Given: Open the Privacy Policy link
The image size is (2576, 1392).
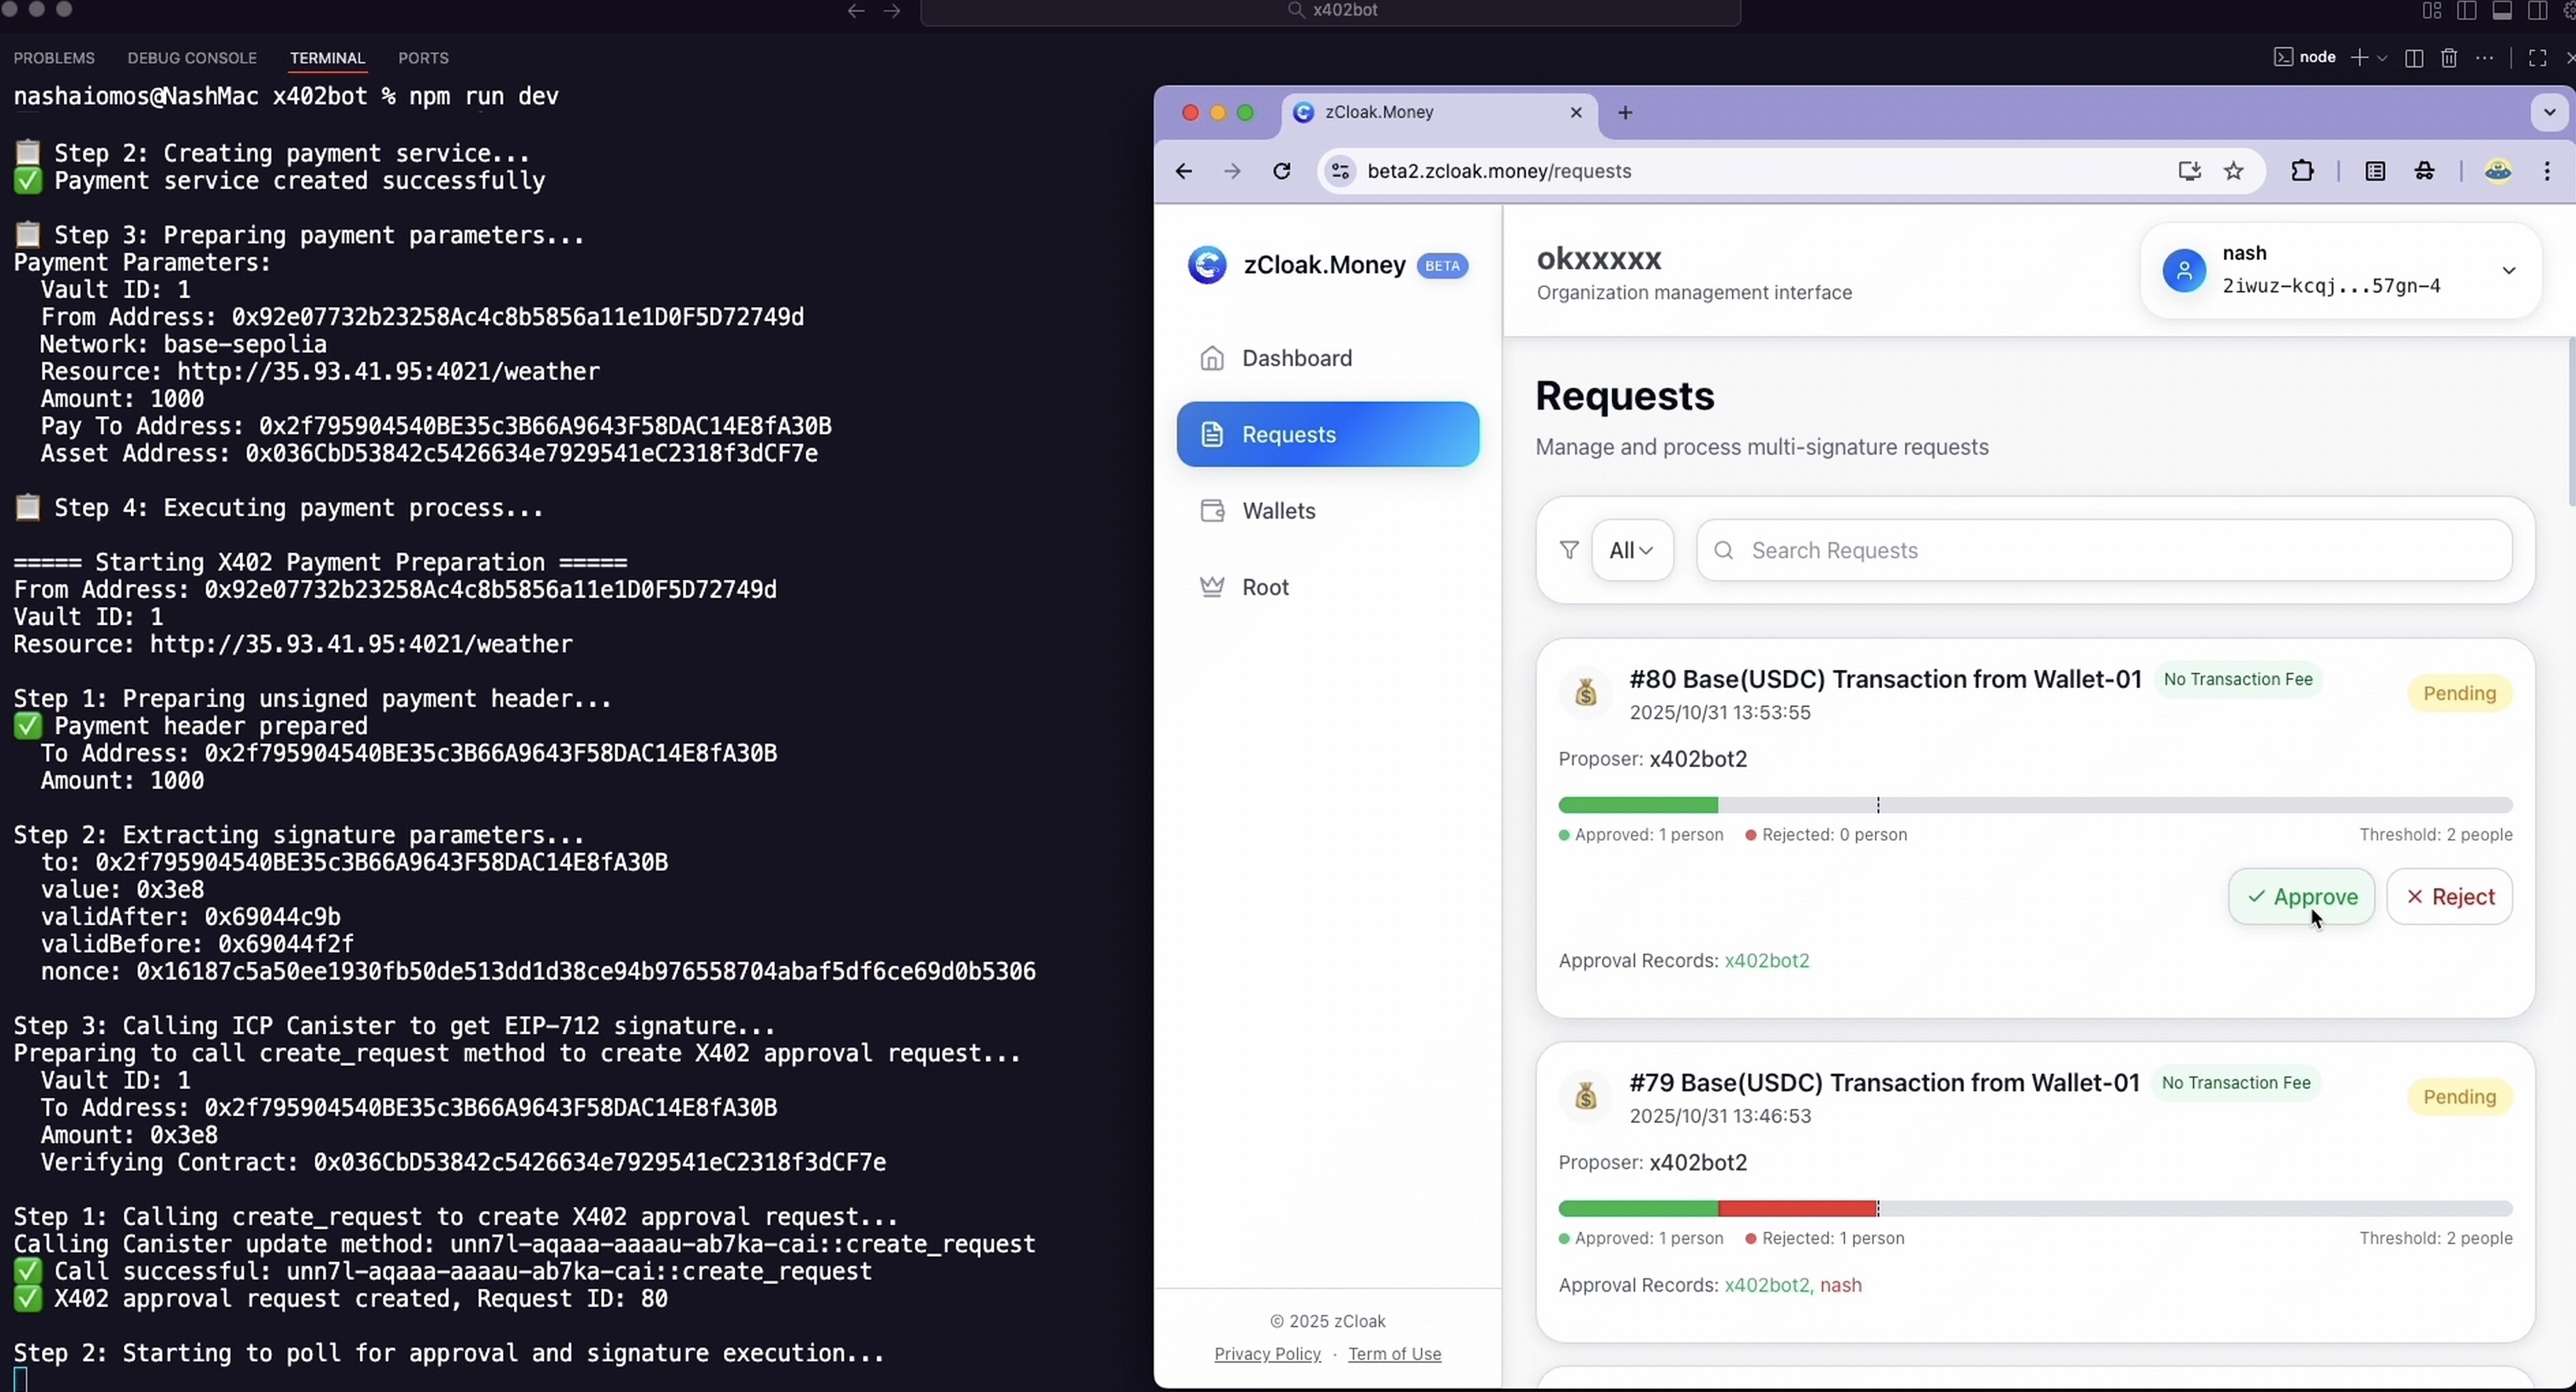Looking at the screenshot, I should [1267, 1354].
